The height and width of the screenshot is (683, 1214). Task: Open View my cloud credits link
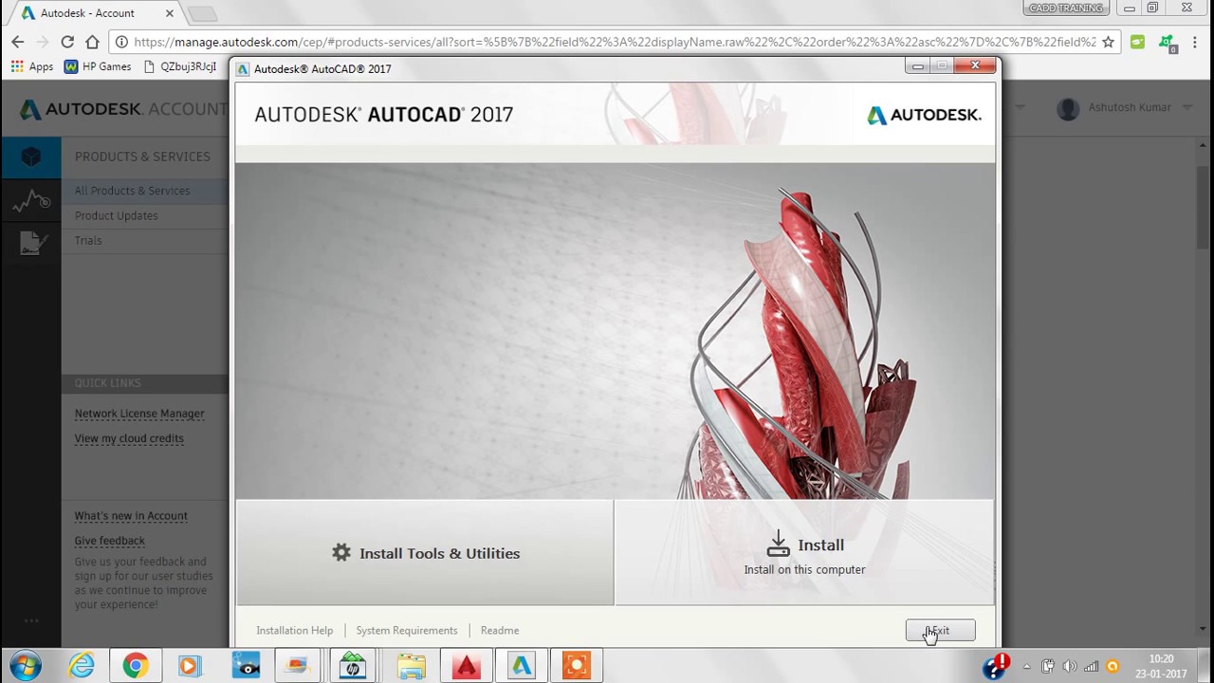129,438
